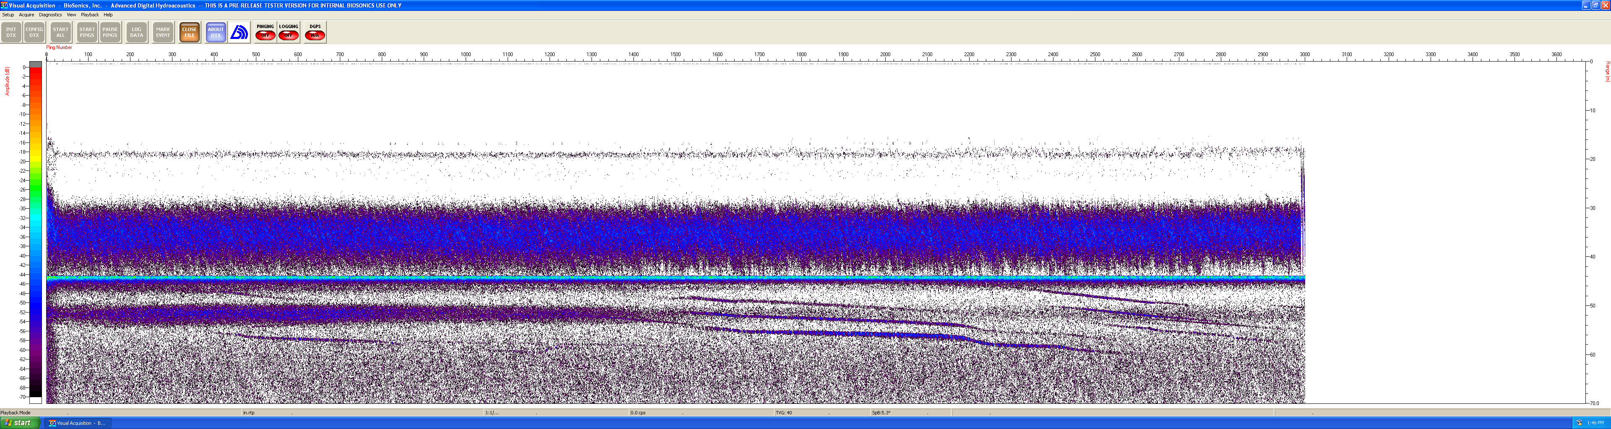The height and width of the screenshot is (429, 1611).
Task: Click the BioSonics logo icon
Action: coord(240,33)
